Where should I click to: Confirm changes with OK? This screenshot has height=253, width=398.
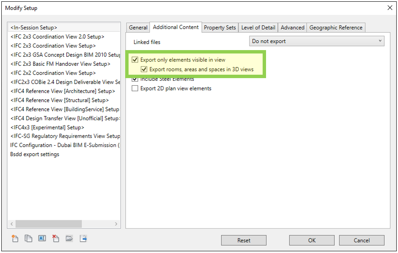(x=311, y=240)
